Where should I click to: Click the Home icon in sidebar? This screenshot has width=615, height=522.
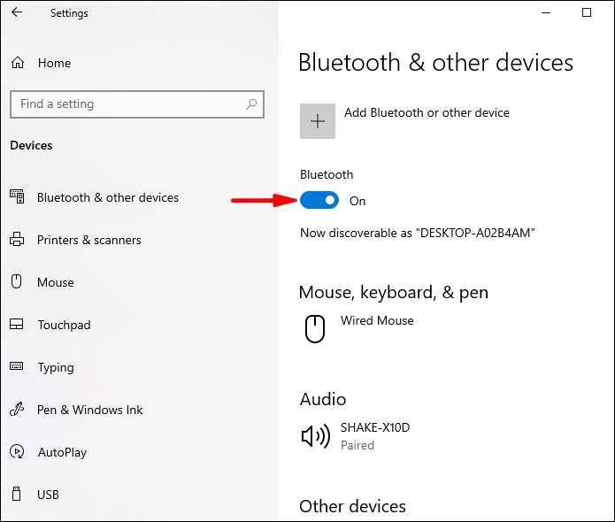[x=17, y=64]
